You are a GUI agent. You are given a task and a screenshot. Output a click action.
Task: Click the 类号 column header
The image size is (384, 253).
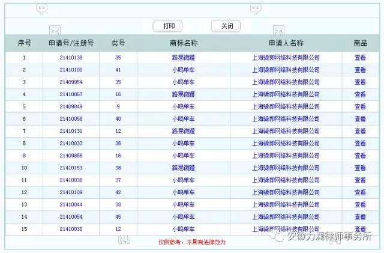pos(118,43)
